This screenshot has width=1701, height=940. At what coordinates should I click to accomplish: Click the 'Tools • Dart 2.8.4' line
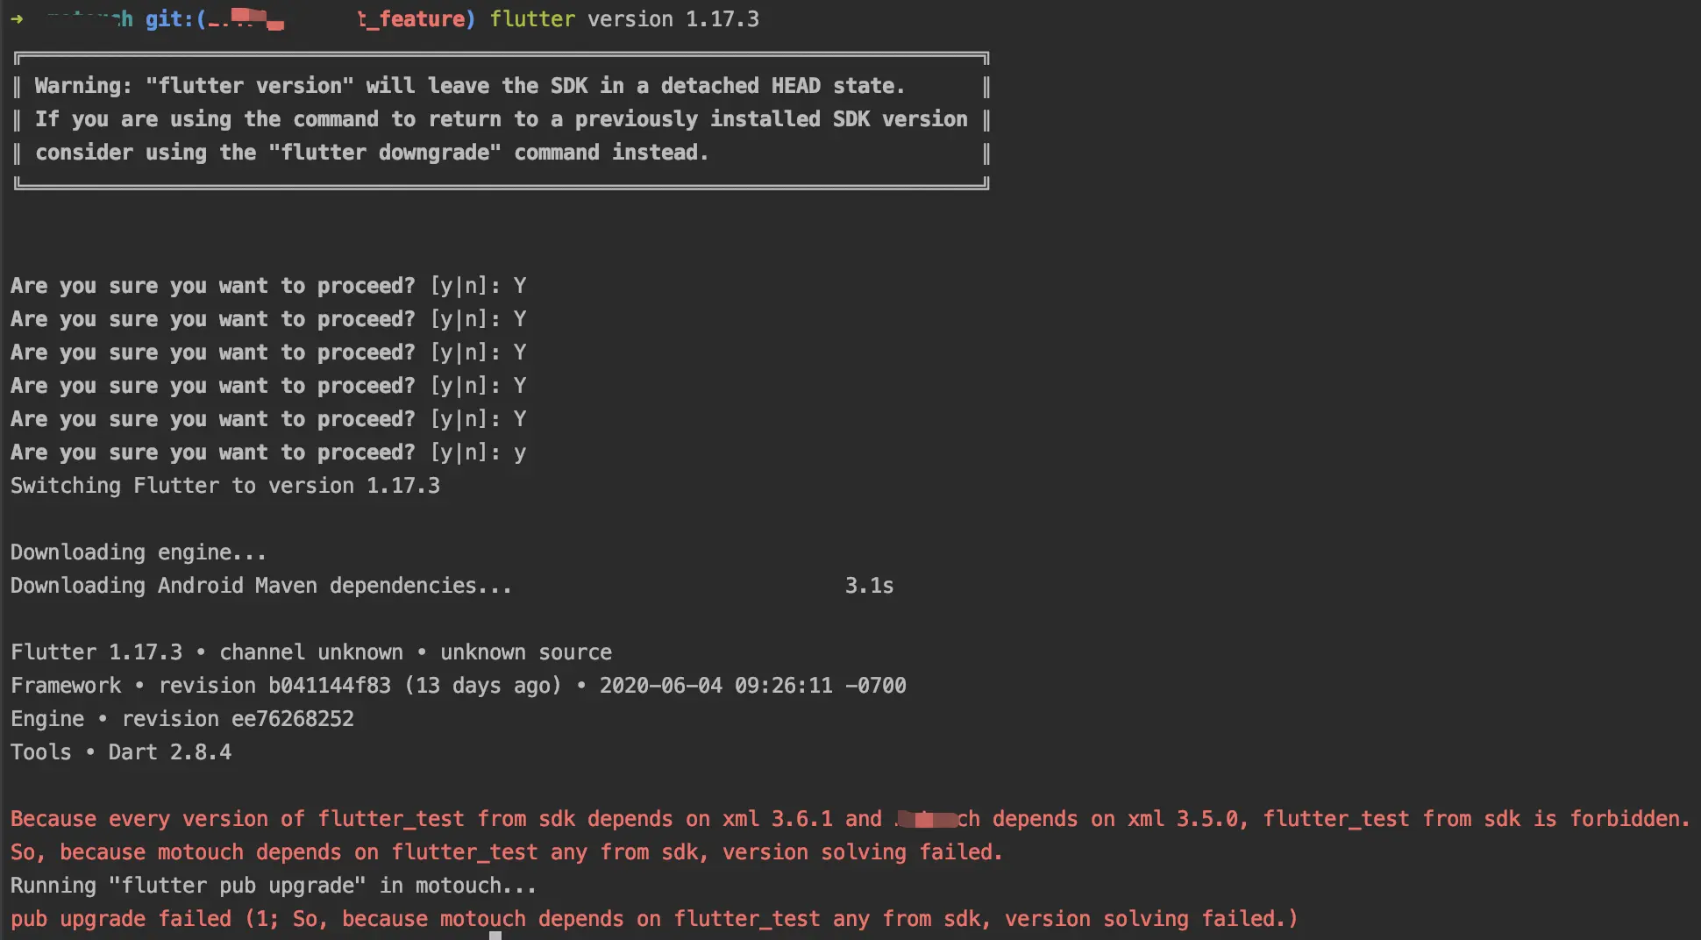121,752
